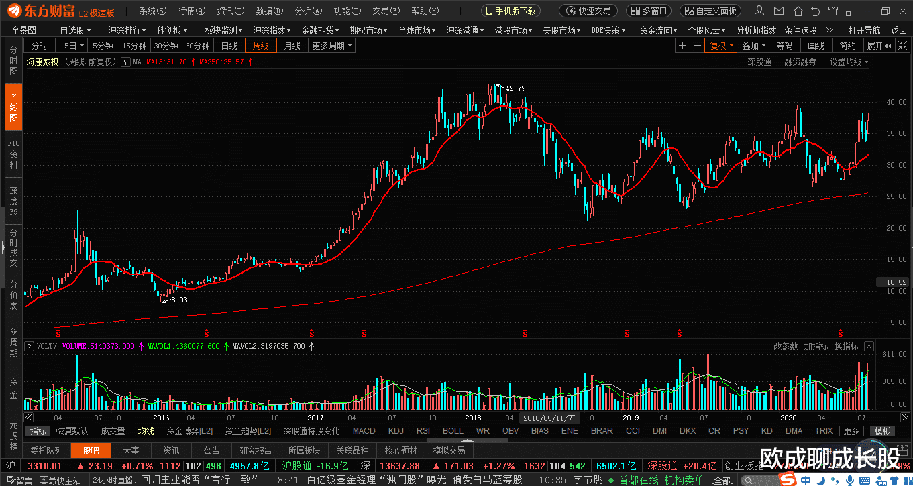This screenshot has height=486, width=913.
Task: Open 设置均线 moving average settings
Action: pyautogui.click(x=849, y=62)
